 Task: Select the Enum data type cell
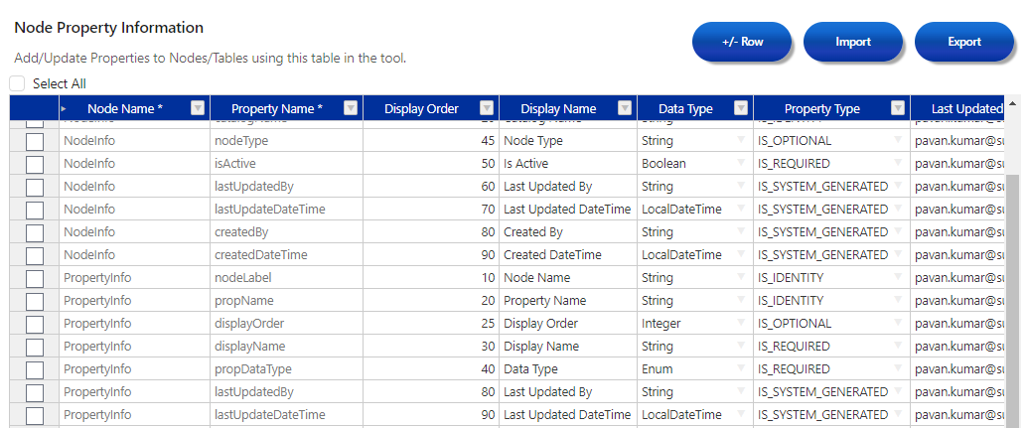[x=695, y=369]
